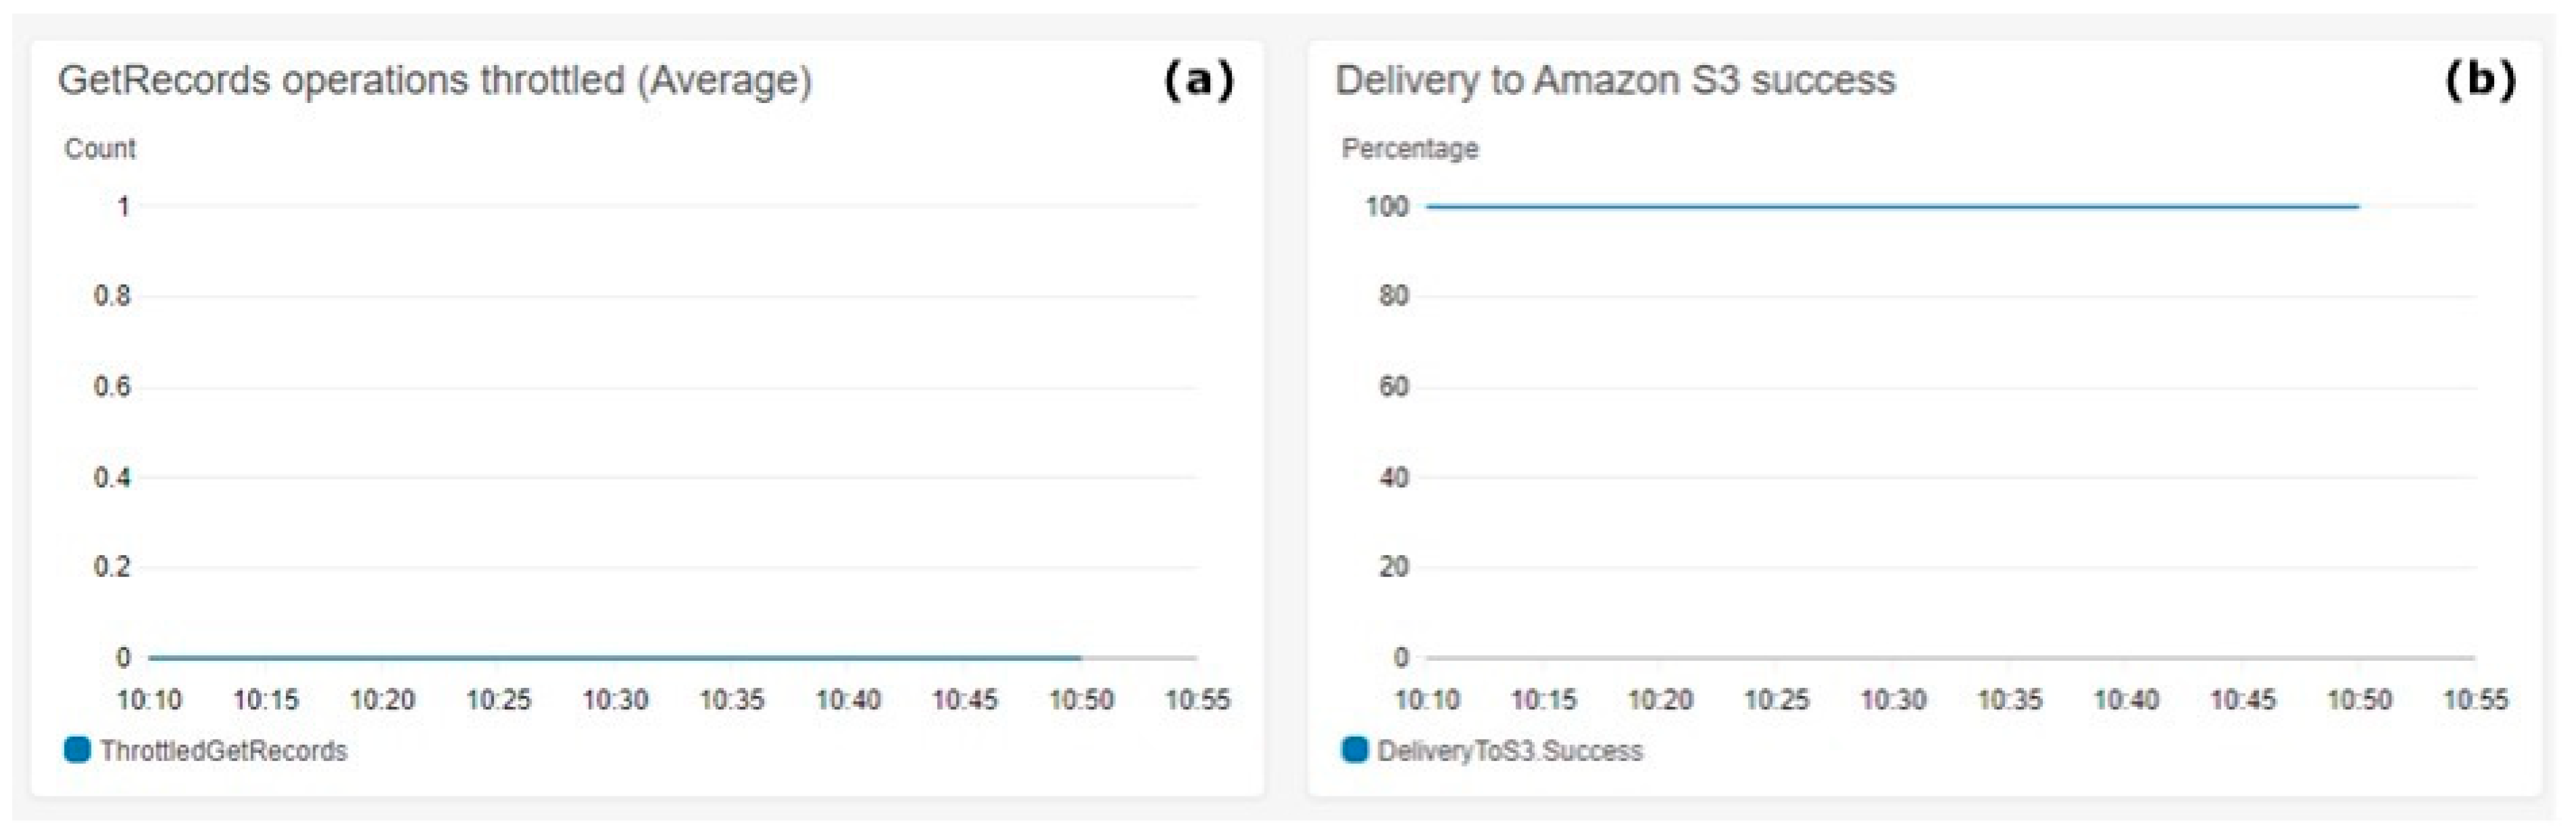The height and width of the screenshot is (839, 2570).
Task: Click the 0.8 value on the Count axis
Action: click(112, 295)
